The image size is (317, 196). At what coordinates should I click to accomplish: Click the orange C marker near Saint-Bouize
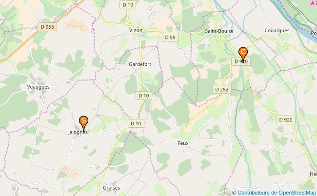(x=243, y=54)
